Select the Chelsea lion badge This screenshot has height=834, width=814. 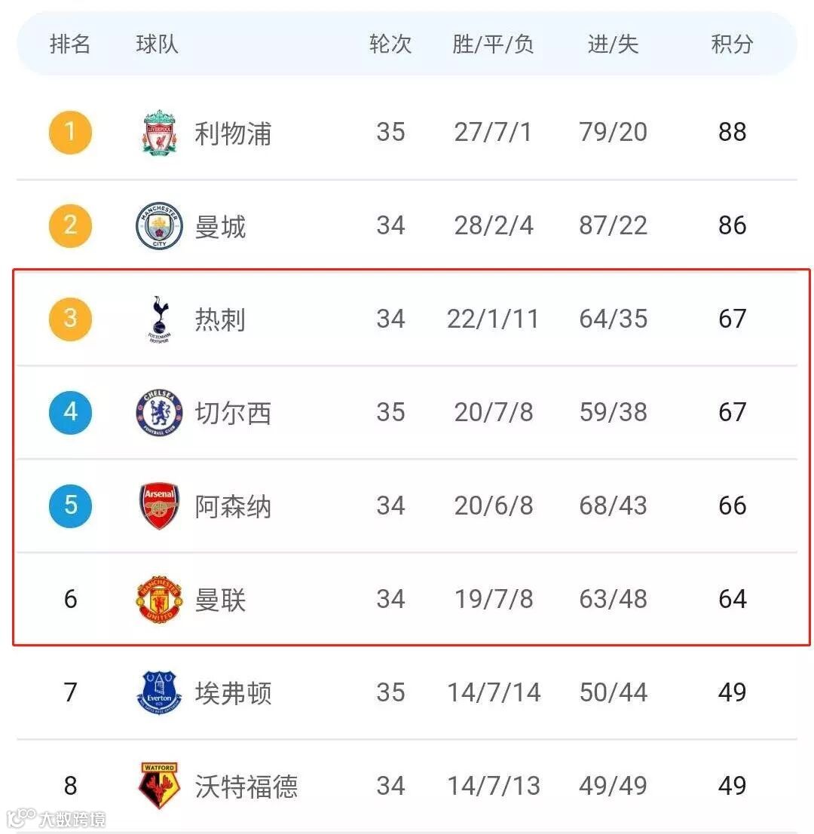pyautogui.click(x=159, y=413)
